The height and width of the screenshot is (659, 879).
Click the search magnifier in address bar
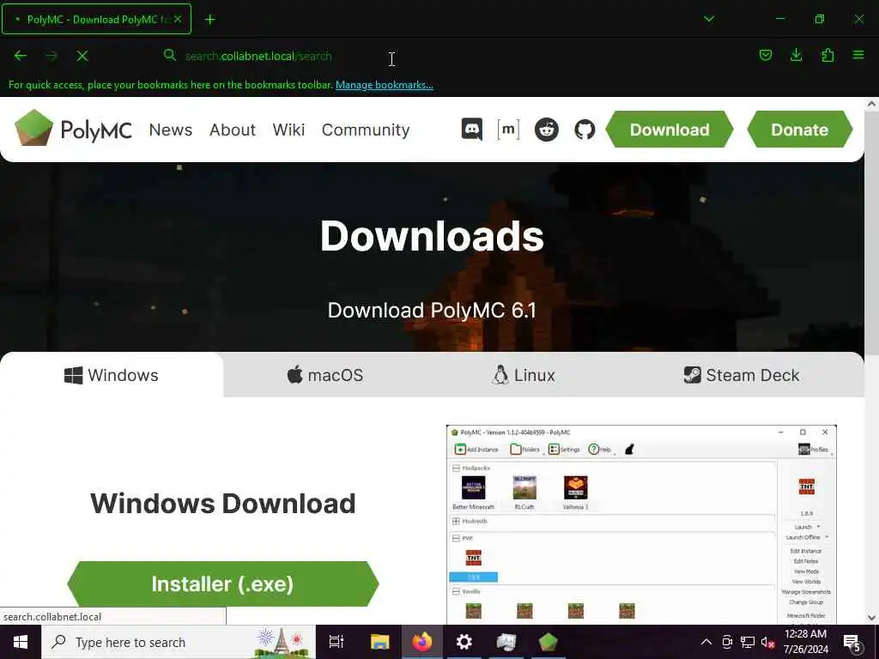169,55
